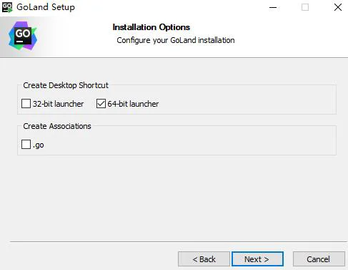Click the large GoLand logo
Viewport: 348px width, 270px height.
click(x=23, y=36)
